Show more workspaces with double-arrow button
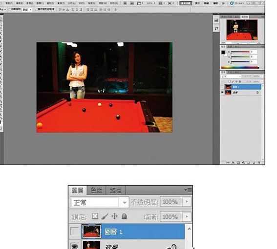The image size is (277, 249). coord(223,3)
